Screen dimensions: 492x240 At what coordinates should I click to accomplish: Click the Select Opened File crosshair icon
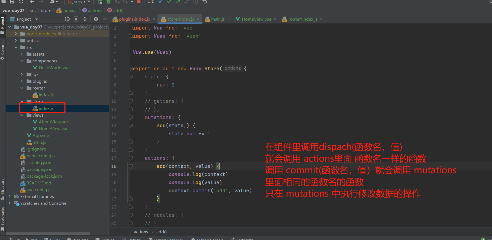pyautogui.click(x=67, y=19)
